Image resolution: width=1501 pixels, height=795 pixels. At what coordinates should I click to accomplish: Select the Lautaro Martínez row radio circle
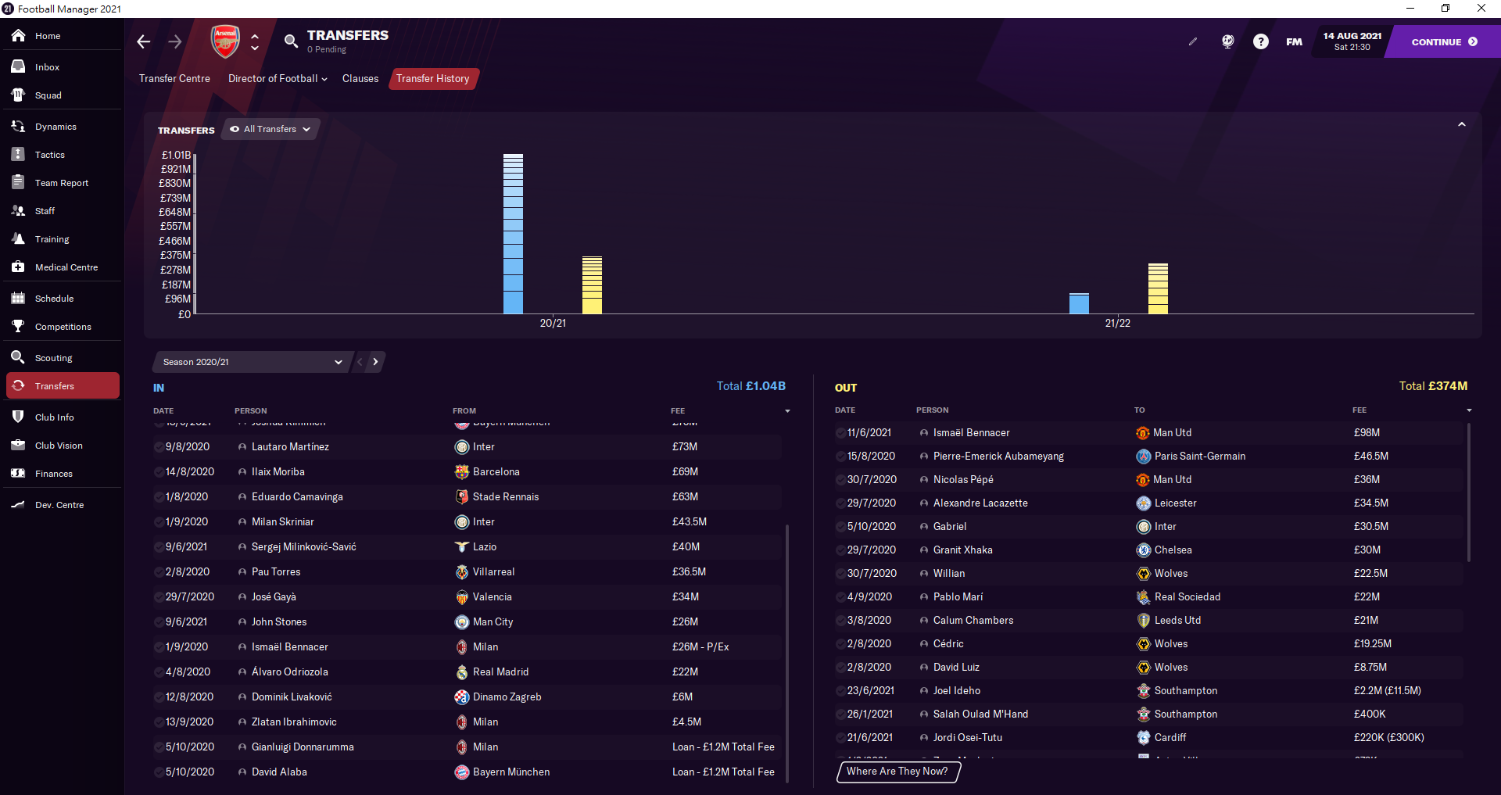tap(159, 447)
